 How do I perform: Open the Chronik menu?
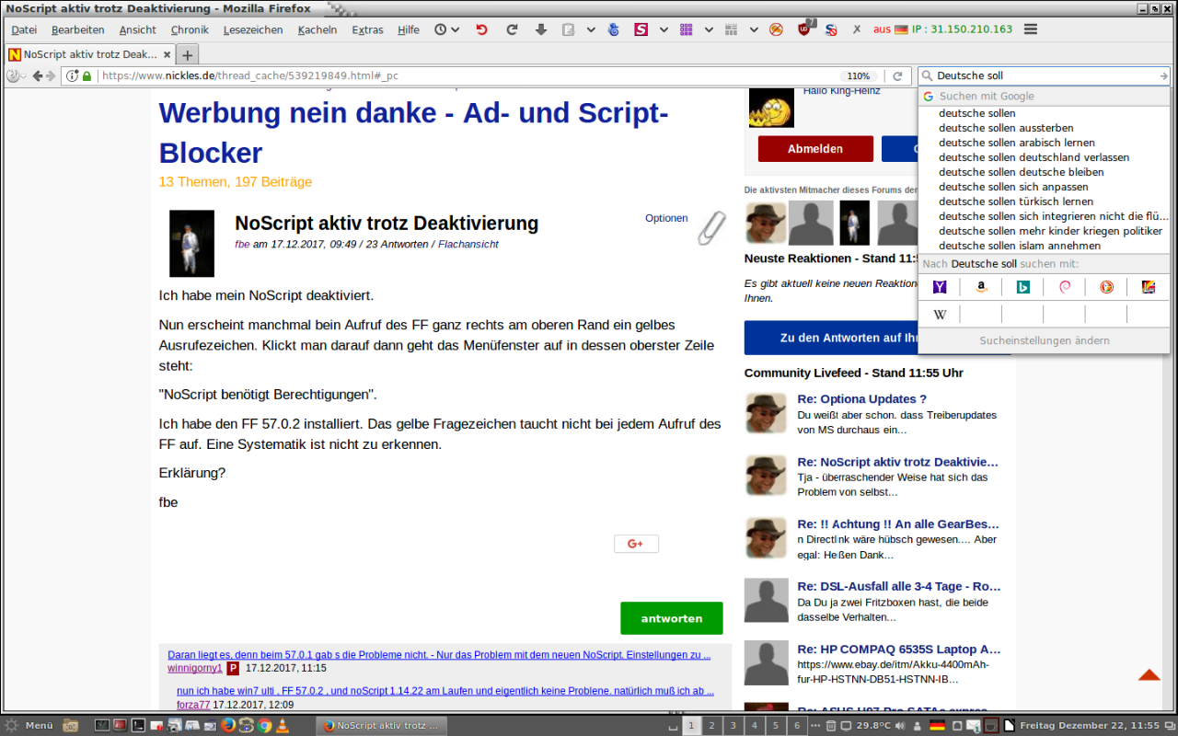point(190,29)
